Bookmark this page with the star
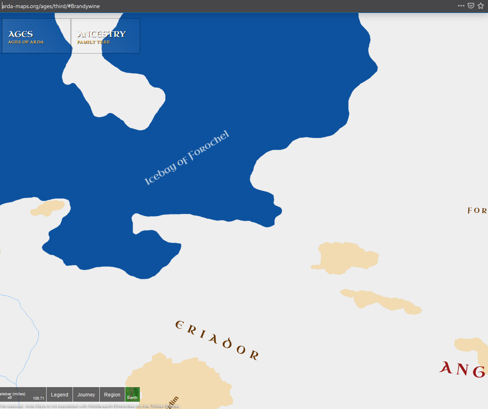 click(x=481, y=6)
